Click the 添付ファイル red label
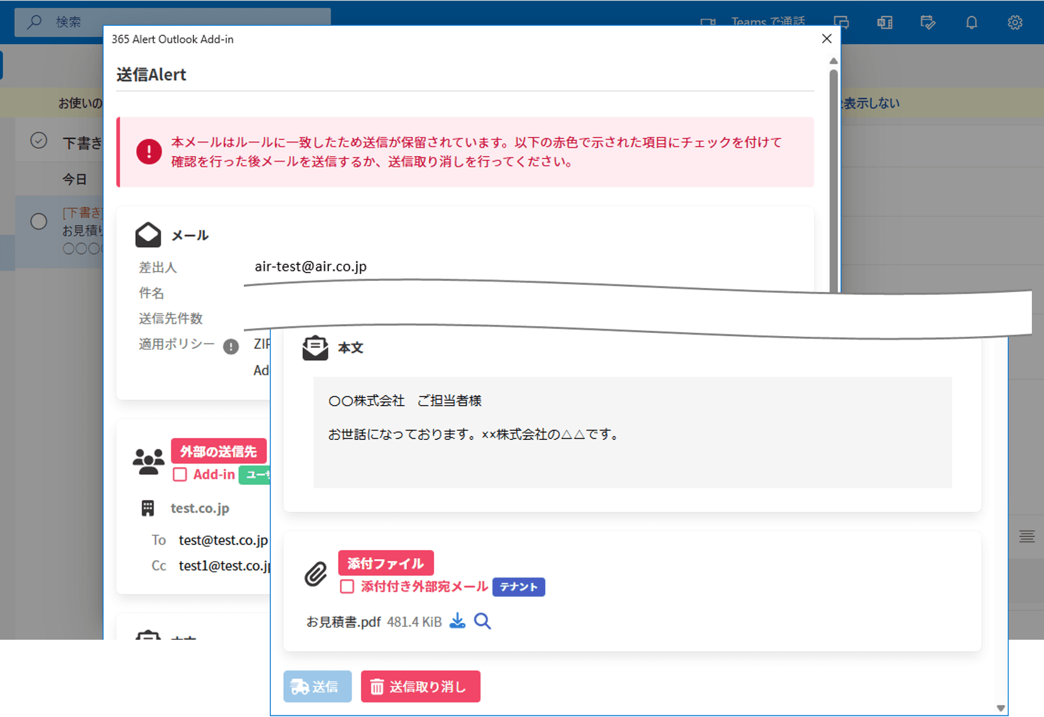Image resolution: width=1044 pixels, height=717 pixels. coord(386,563)
